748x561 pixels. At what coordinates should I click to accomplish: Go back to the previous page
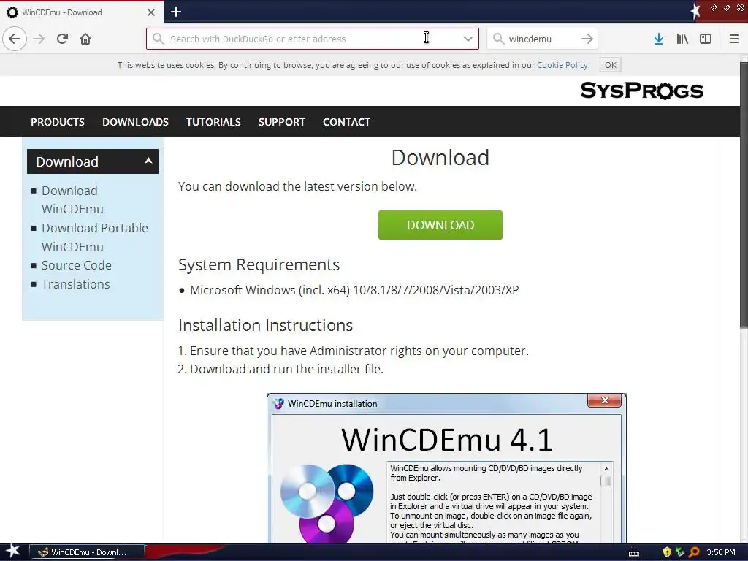pos(15,39)
